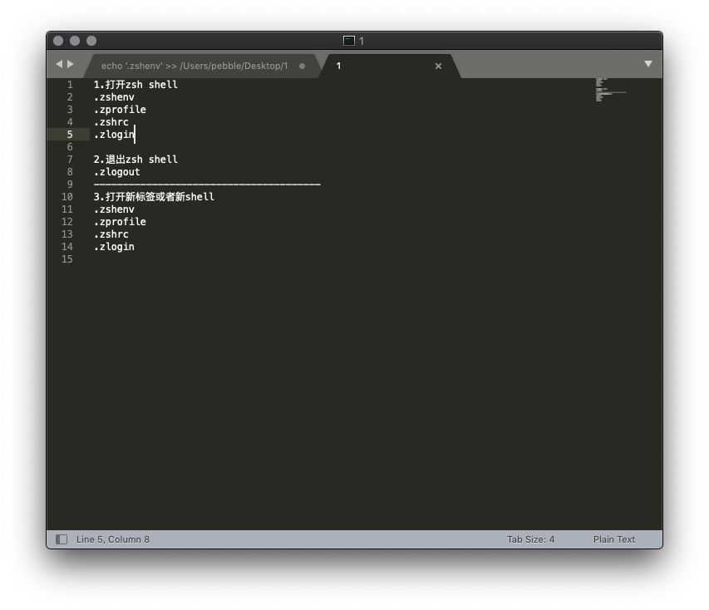Screen dimensions: 709x610
Task: Click '.zshenv' on line 11
Action: (114, 209)
